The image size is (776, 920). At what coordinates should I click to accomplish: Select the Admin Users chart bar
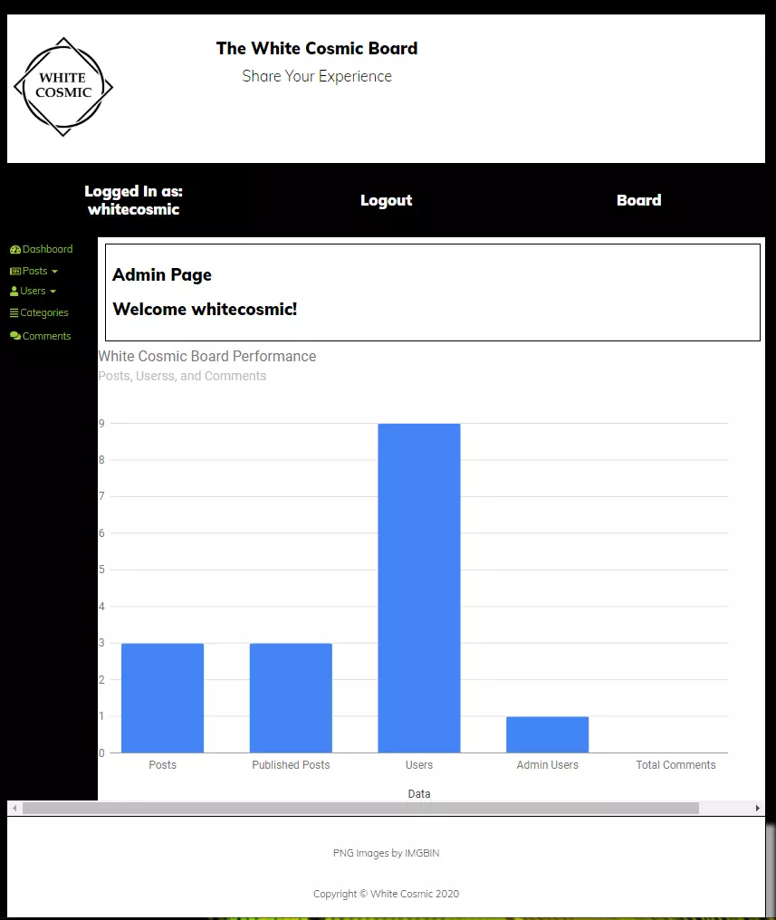[x=547, y=734]
